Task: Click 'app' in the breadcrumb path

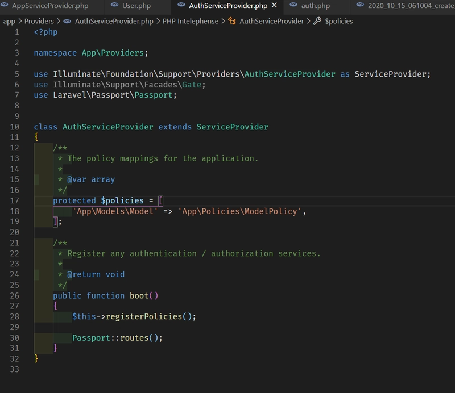Action: [x=9, y=21]
